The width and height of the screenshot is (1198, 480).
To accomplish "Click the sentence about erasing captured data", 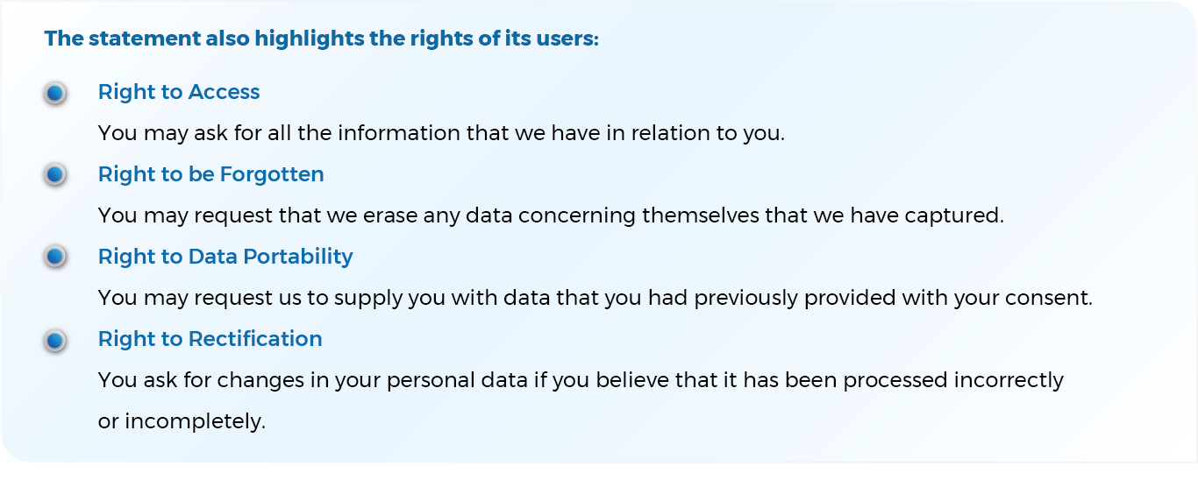I will click(550, 215).
